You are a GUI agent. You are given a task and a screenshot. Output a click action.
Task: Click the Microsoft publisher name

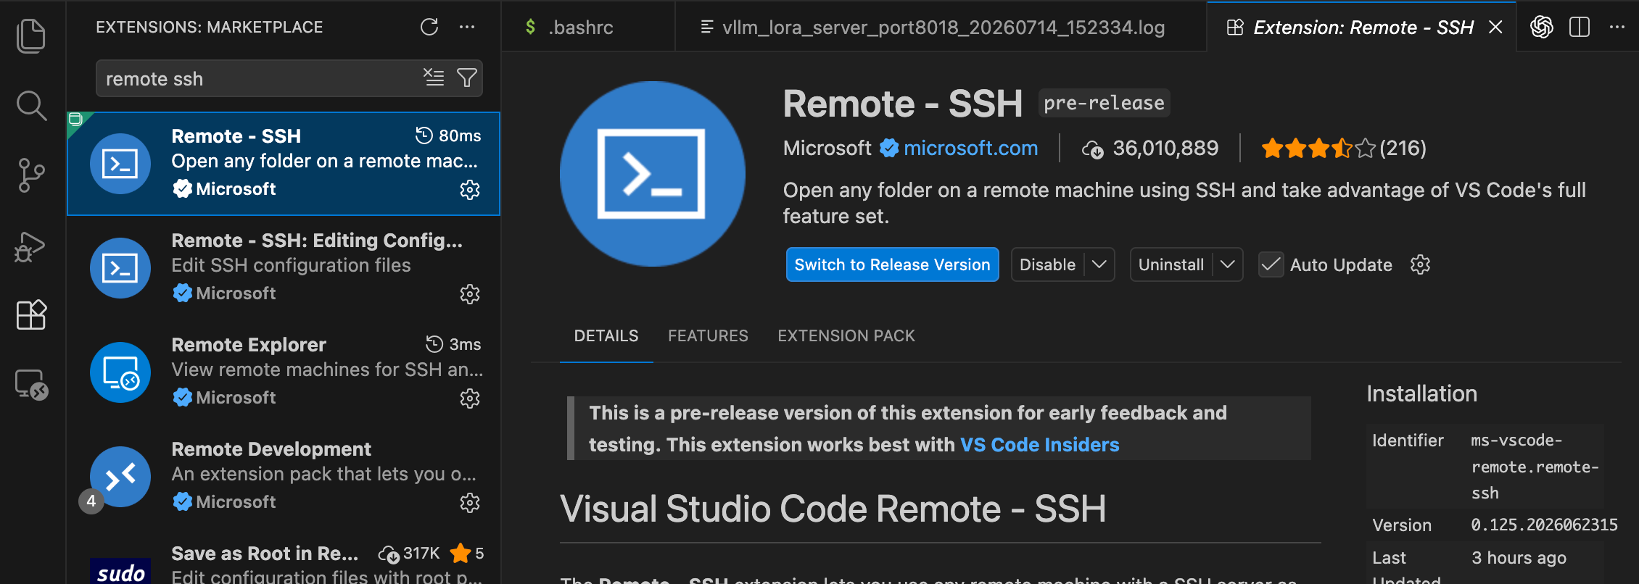click(x=827, y=149)
